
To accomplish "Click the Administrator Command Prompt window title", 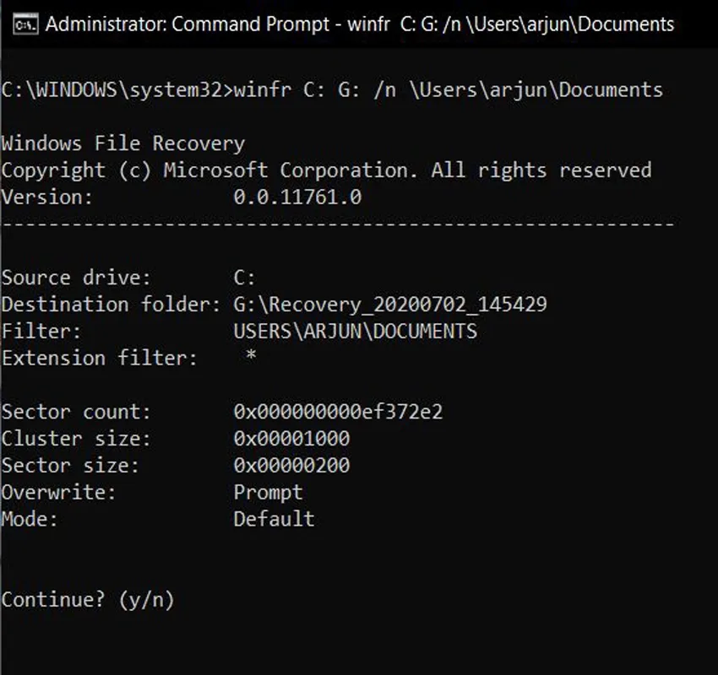I will (360, 24).
